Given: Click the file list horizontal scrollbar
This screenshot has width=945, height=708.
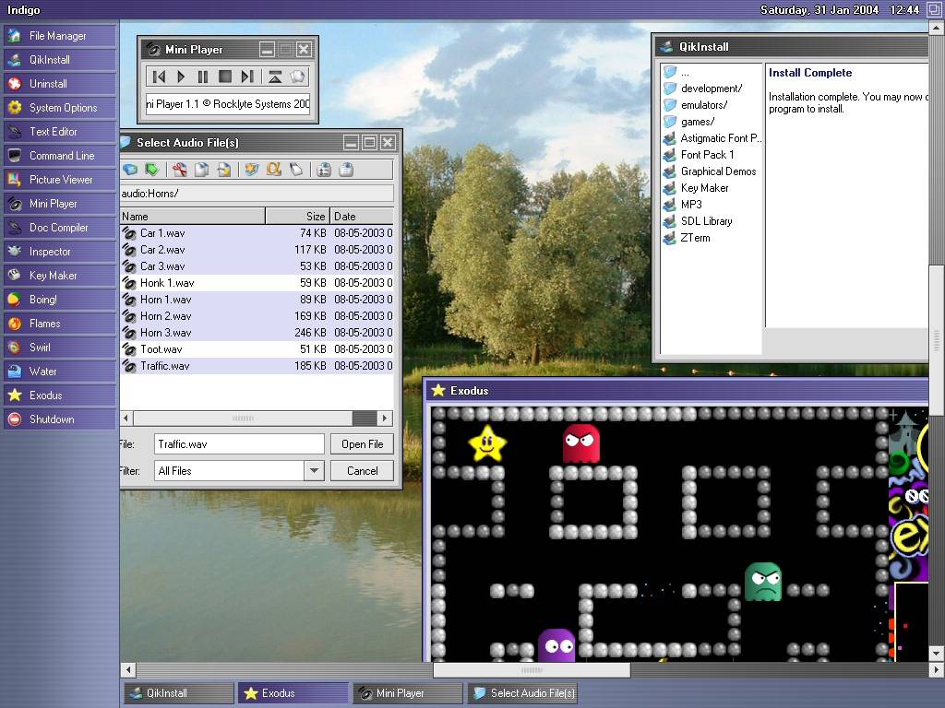Looking at the screenshot, I should tap(244, 419).
